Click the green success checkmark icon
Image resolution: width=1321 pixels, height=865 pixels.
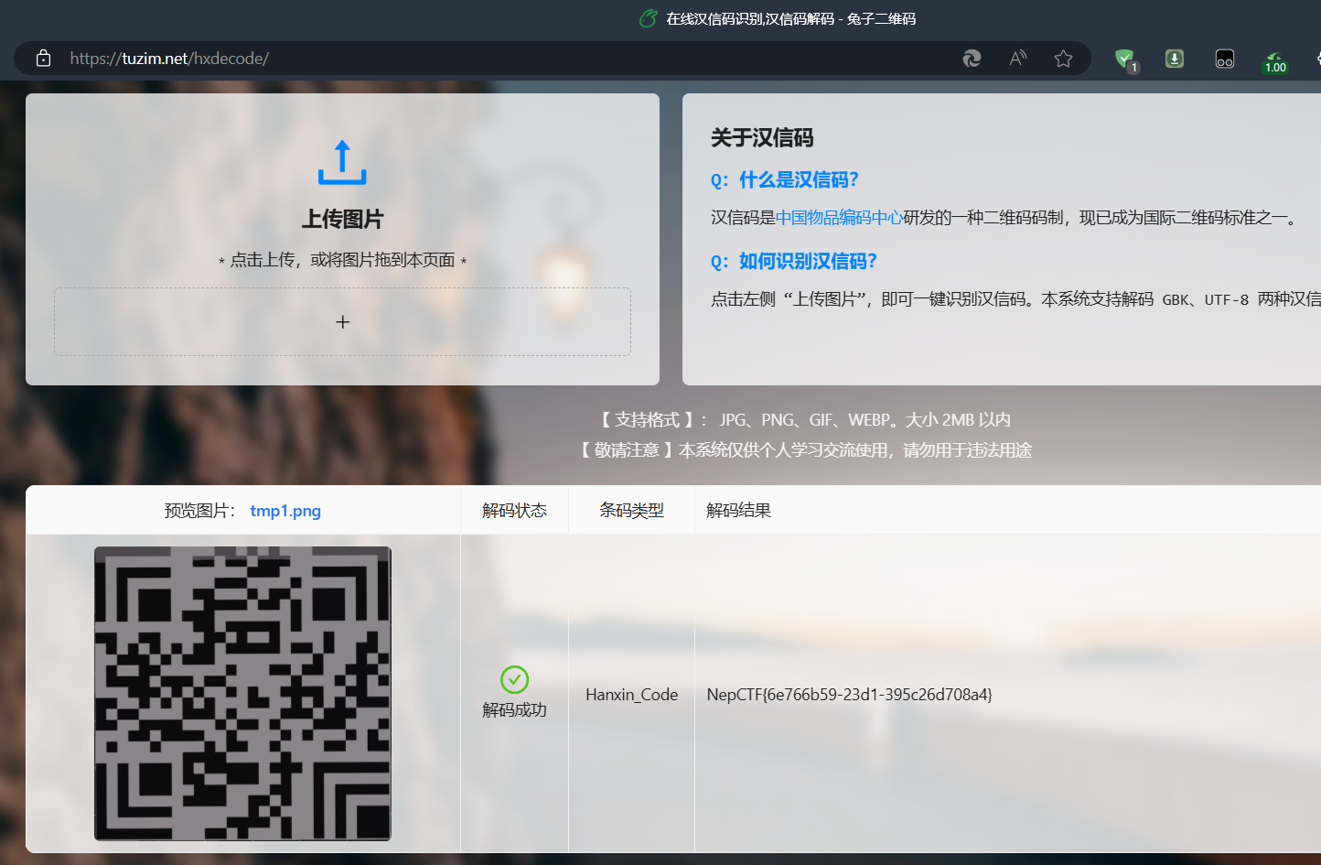pyautogui.click(x=514, y=679)
